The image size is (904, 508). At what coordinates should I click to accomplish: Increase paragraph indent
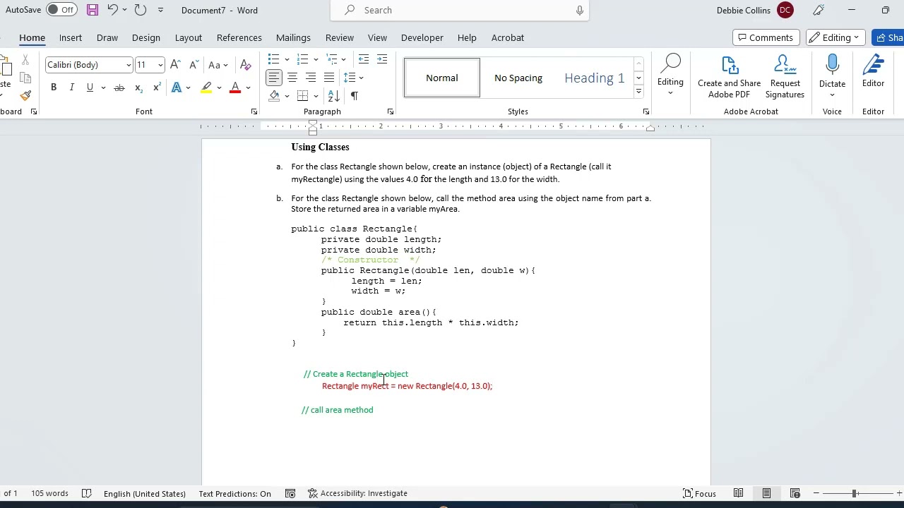pos(382,59)
